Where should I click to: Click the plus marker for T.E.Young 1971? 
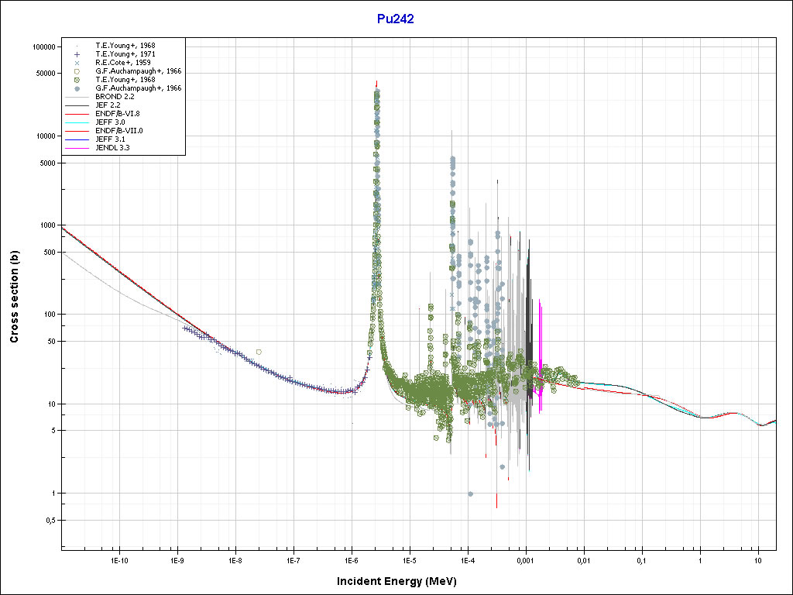(77, 54)
